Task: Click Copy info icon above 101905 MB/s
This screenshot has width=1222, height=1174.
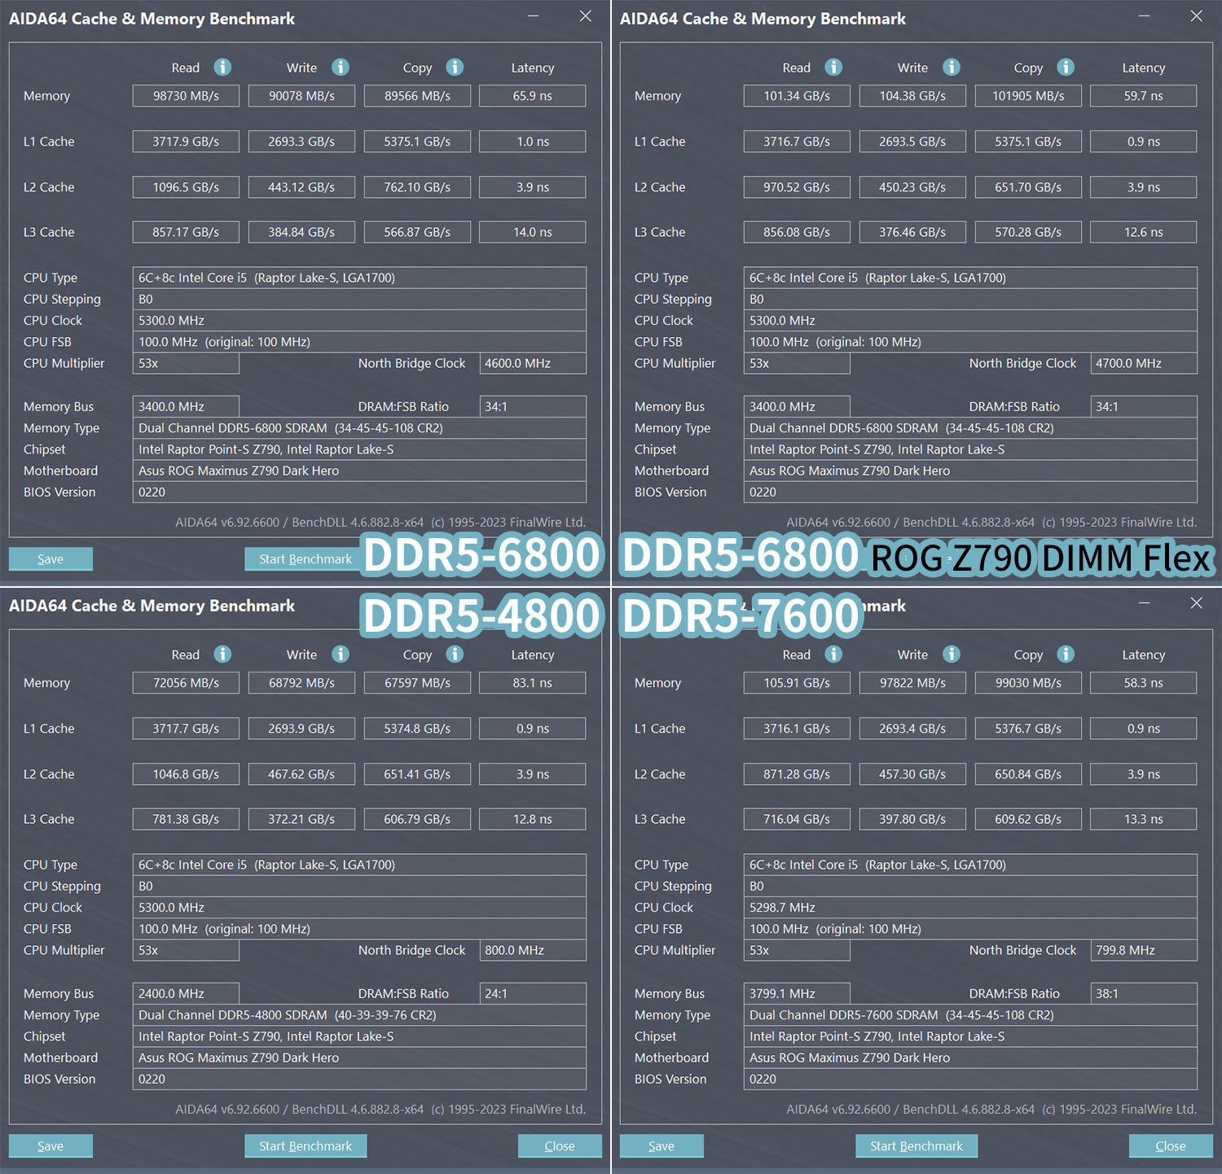Action: pyautogui.click(x=1066, y=68)
